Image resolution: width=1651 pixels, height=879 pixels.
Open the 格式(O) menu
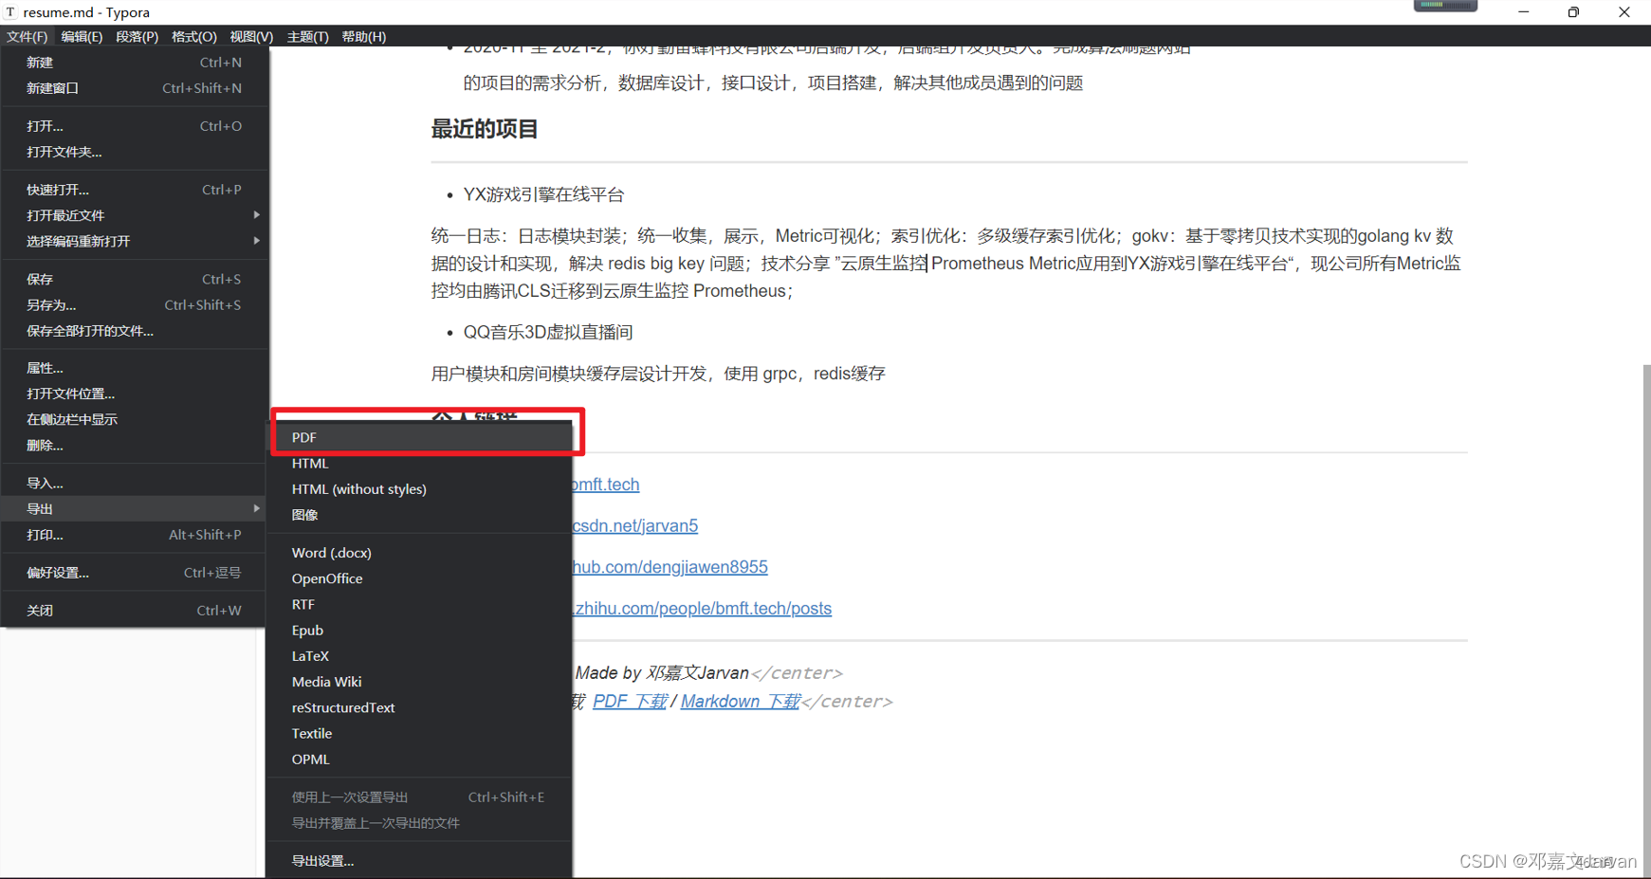193,36
